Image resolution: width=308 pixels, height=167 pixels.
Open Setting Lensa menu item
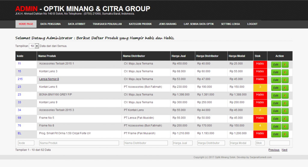tap(230, 24)
